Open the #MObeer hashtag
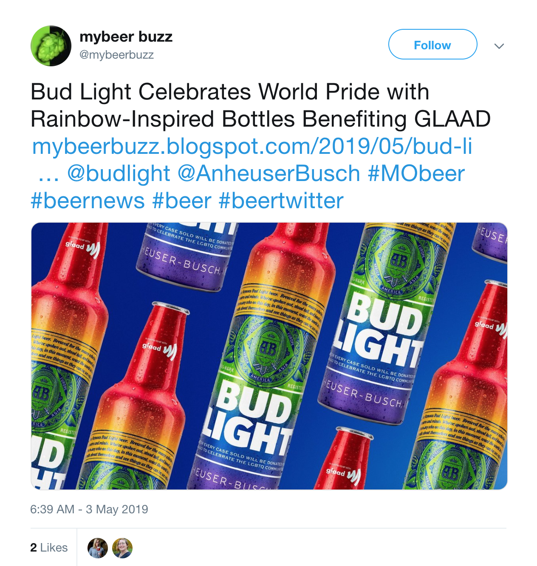 pos(416,173)
